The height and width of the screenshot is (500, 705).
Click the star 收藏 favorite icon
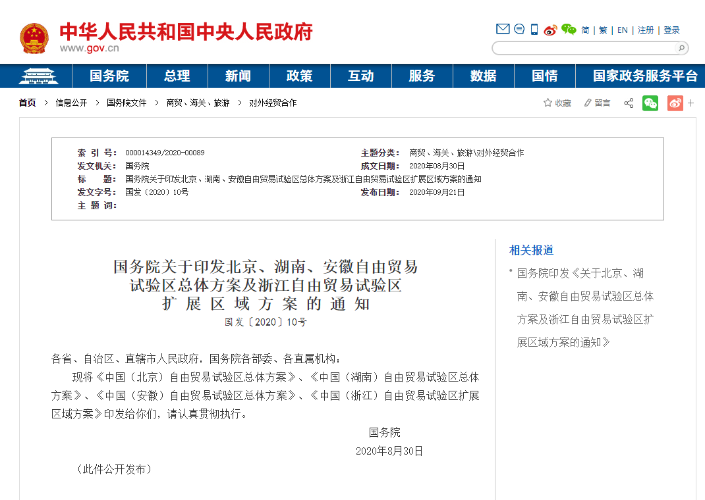(x=548, y=103)
